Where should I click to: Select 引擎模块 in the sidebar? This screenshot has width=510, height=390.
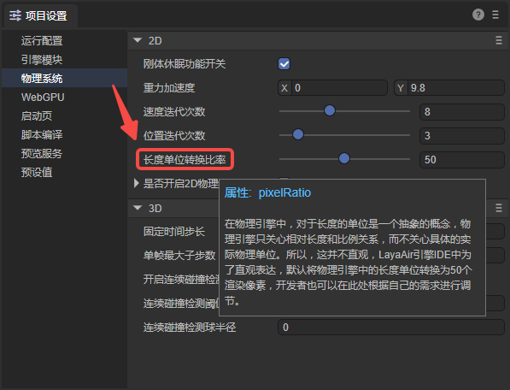[42, 60]
